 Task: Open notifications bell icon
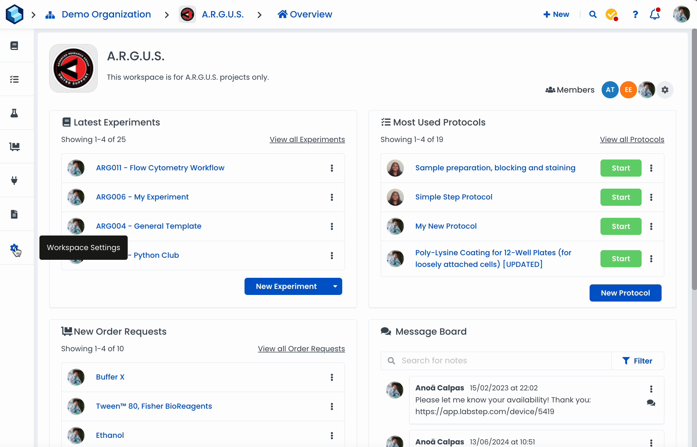click(x=654, y=14)
